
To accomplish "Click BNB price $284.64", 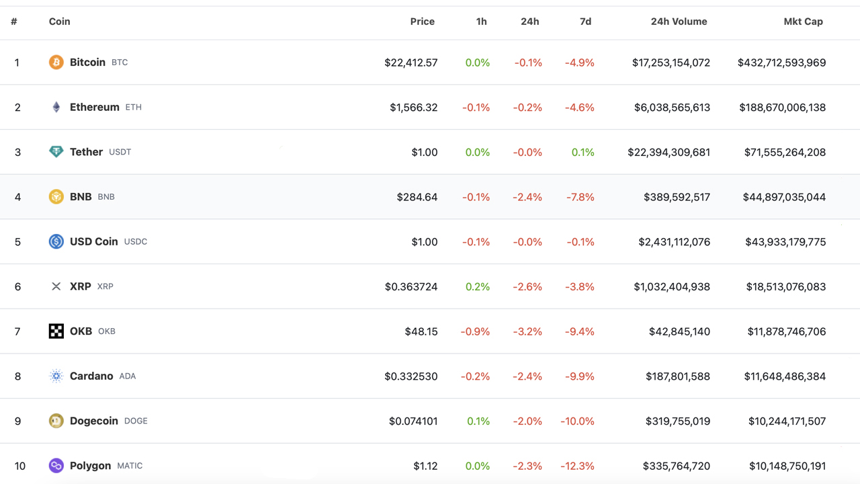I will [x=417, y=197].
